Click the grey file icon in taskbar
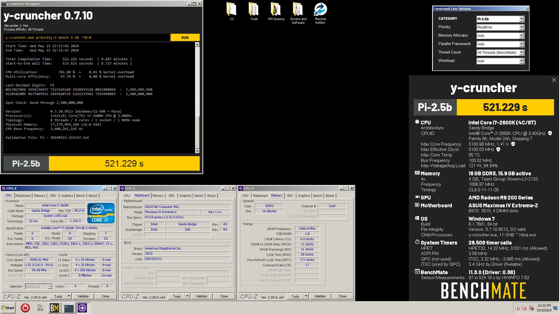The image size is (559, 314). pyautogui.click(x=40, y=308)
